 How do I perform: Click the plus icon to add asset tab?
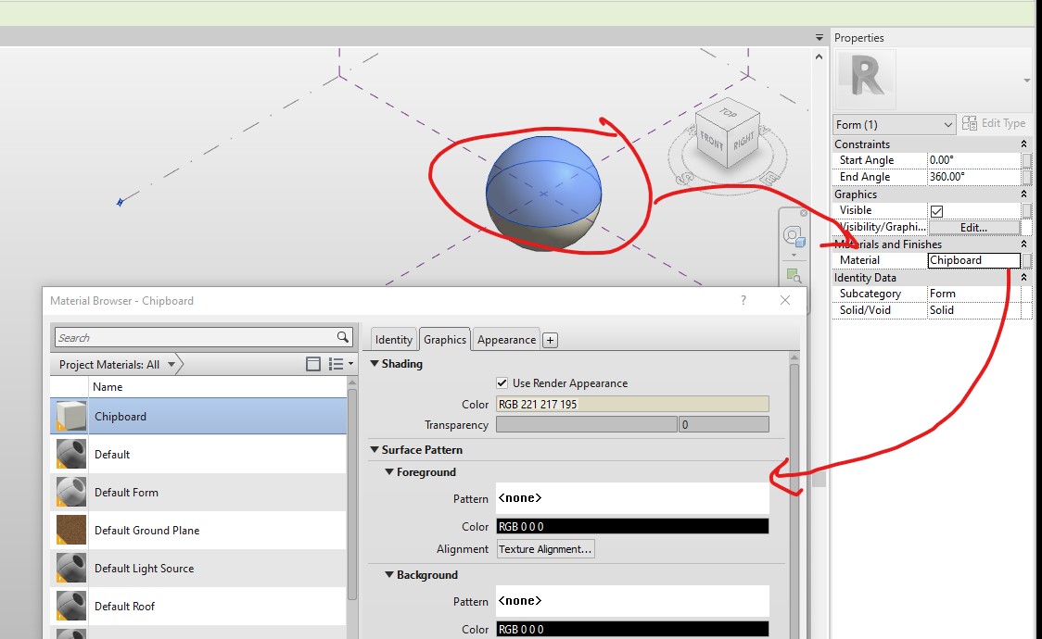(550, 339)
